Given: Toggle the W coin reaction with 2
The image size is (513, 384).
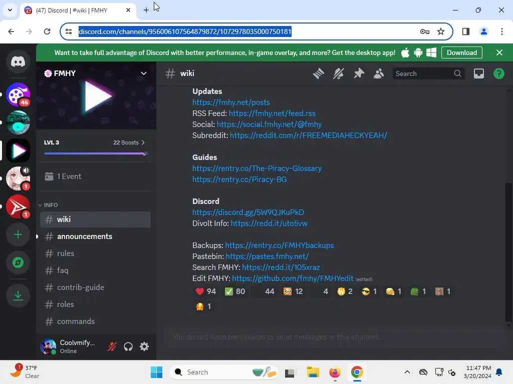Looking at the screenshot, I should 345,291.
